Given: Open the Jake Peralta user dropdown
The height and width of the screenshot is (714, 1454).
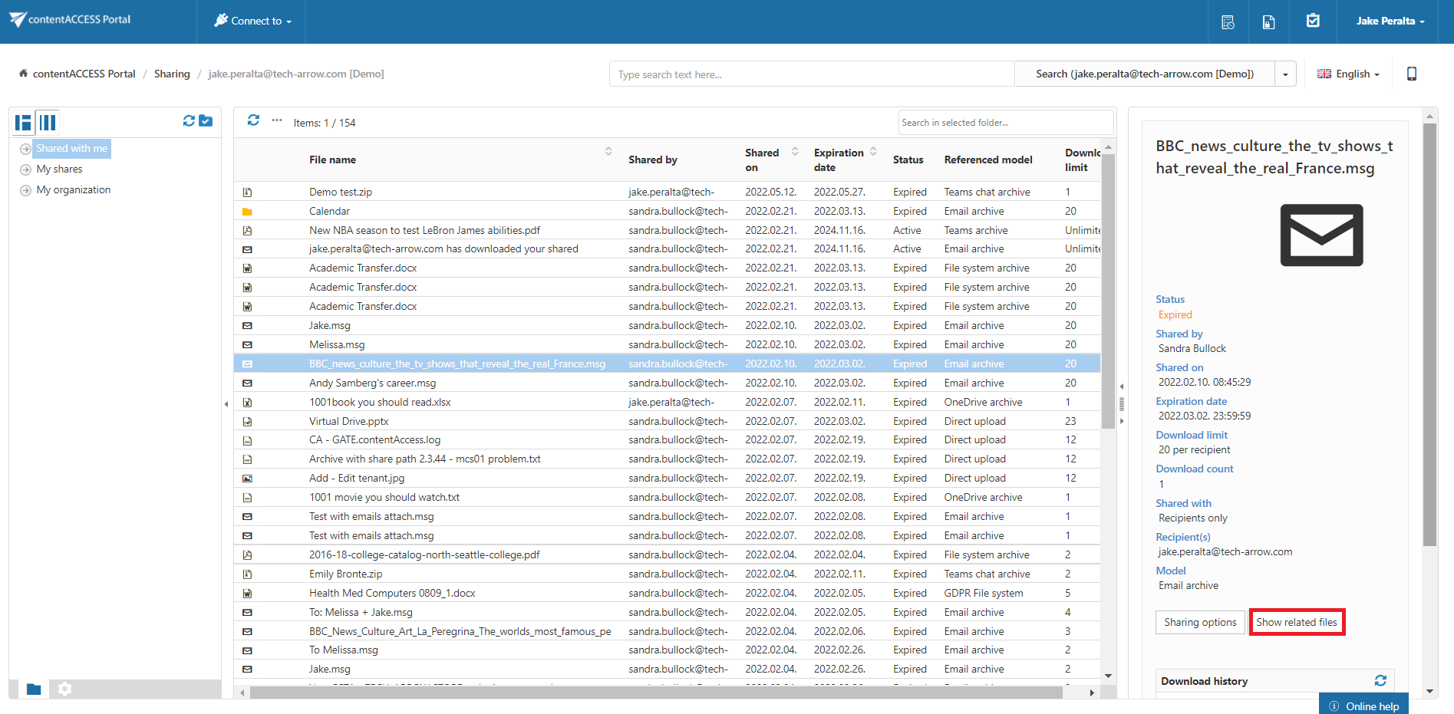Looking at the screenshot, I should 1390,21.
